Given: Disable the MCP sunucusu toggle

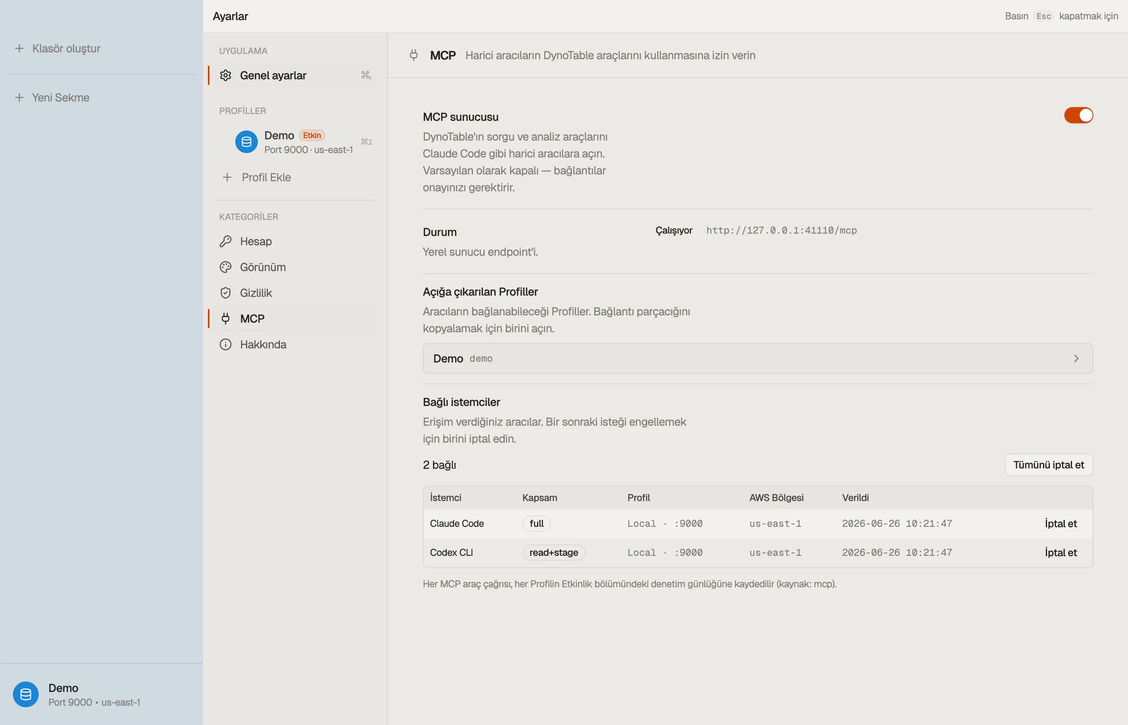Looking at the screenshot, I should click(1078, 115).
